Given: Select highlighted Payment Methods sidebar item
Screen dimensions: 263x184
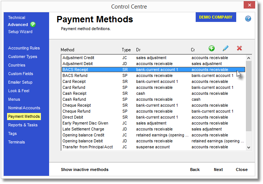Looking at the screenshot, I should (24, 116).
